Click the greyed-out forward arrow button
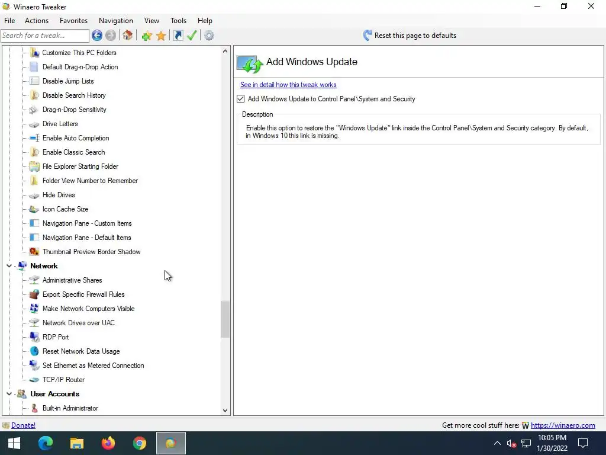606x455 pixels. (111, 36)
